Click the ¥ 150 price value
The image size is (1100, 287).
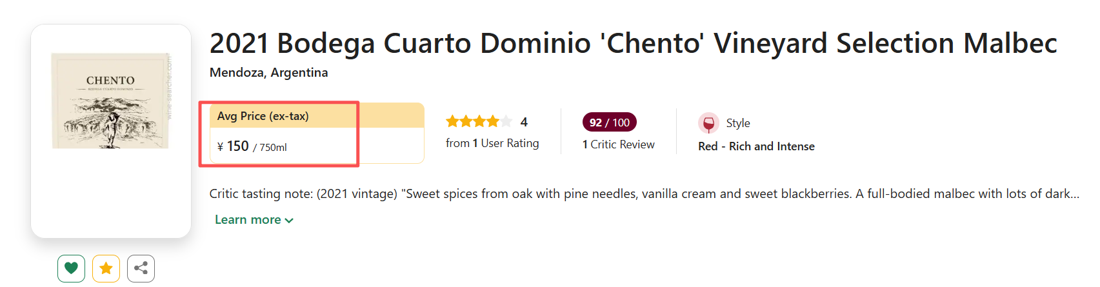click(233, 146)
